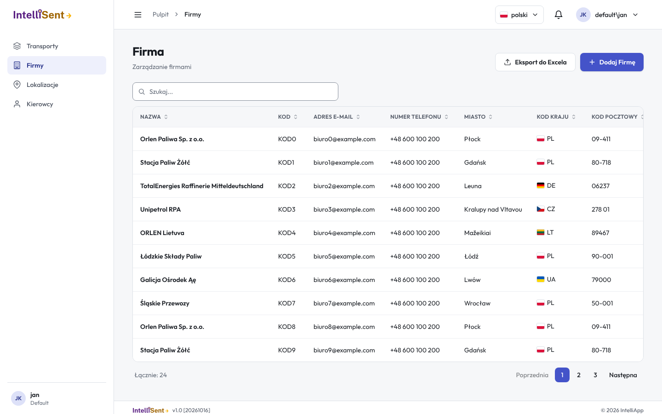This screenshot has width=662, height=414.
Task: Go to pagination page 2
Action: click(579, 375)
